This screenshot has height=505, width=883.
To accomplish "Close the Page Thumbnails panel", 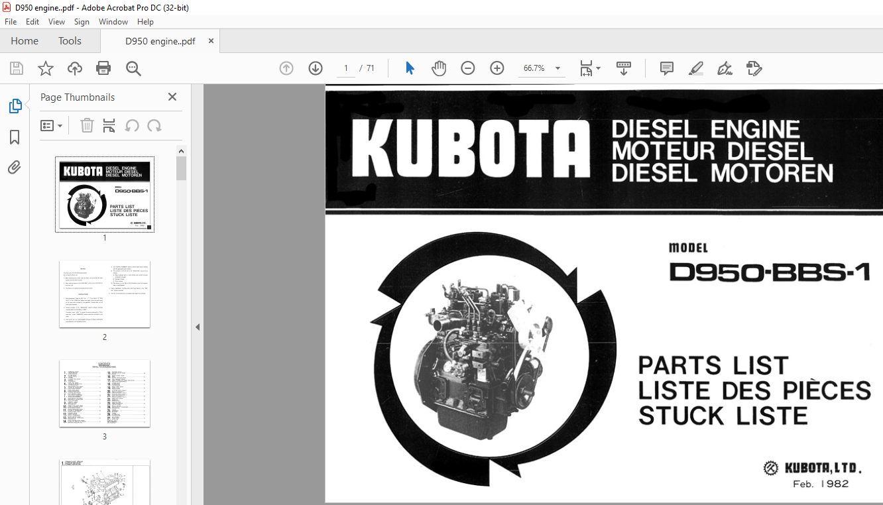I will [172, 97].
